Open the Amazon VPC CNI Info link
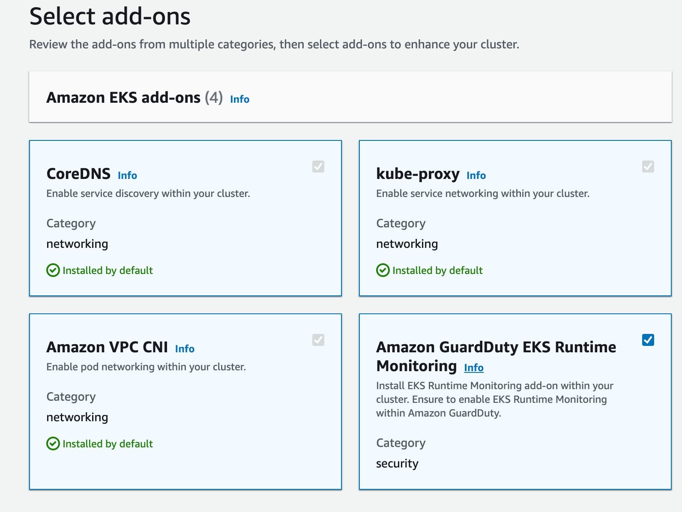Screen dimensions: 682x512 pyautogui.click(x=185, y=349)
